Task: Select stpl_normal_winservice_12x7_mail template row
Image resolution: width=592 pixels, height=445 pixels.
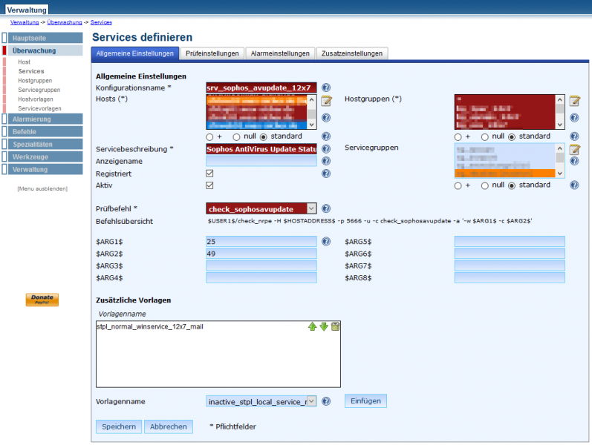Action: pyautogui.click(x=150, y=326)
